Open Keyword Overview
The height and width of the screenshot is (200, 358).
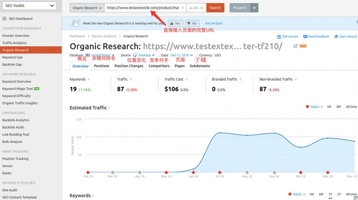click(x=17, y=81)
